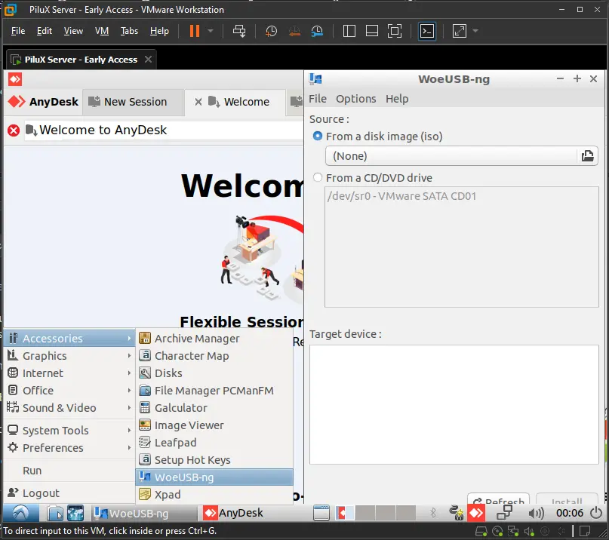
Task: Expand the Accessories submenu
Action: pos(69,338)
